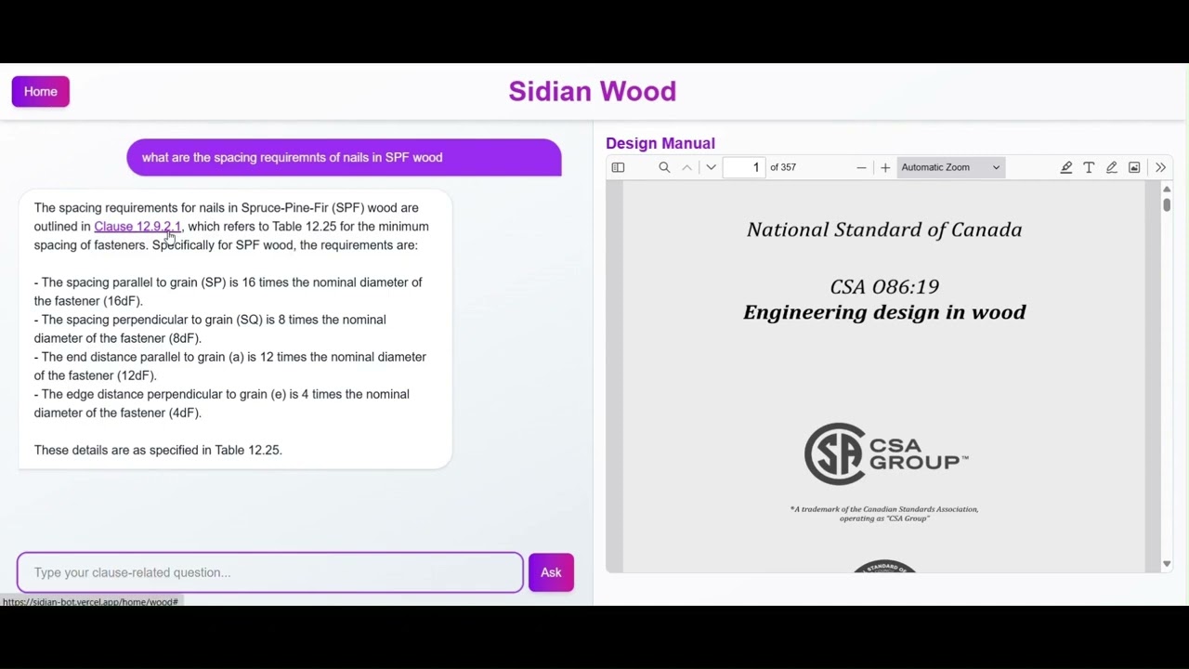Click the Sidian Wood title

point(593,91)
